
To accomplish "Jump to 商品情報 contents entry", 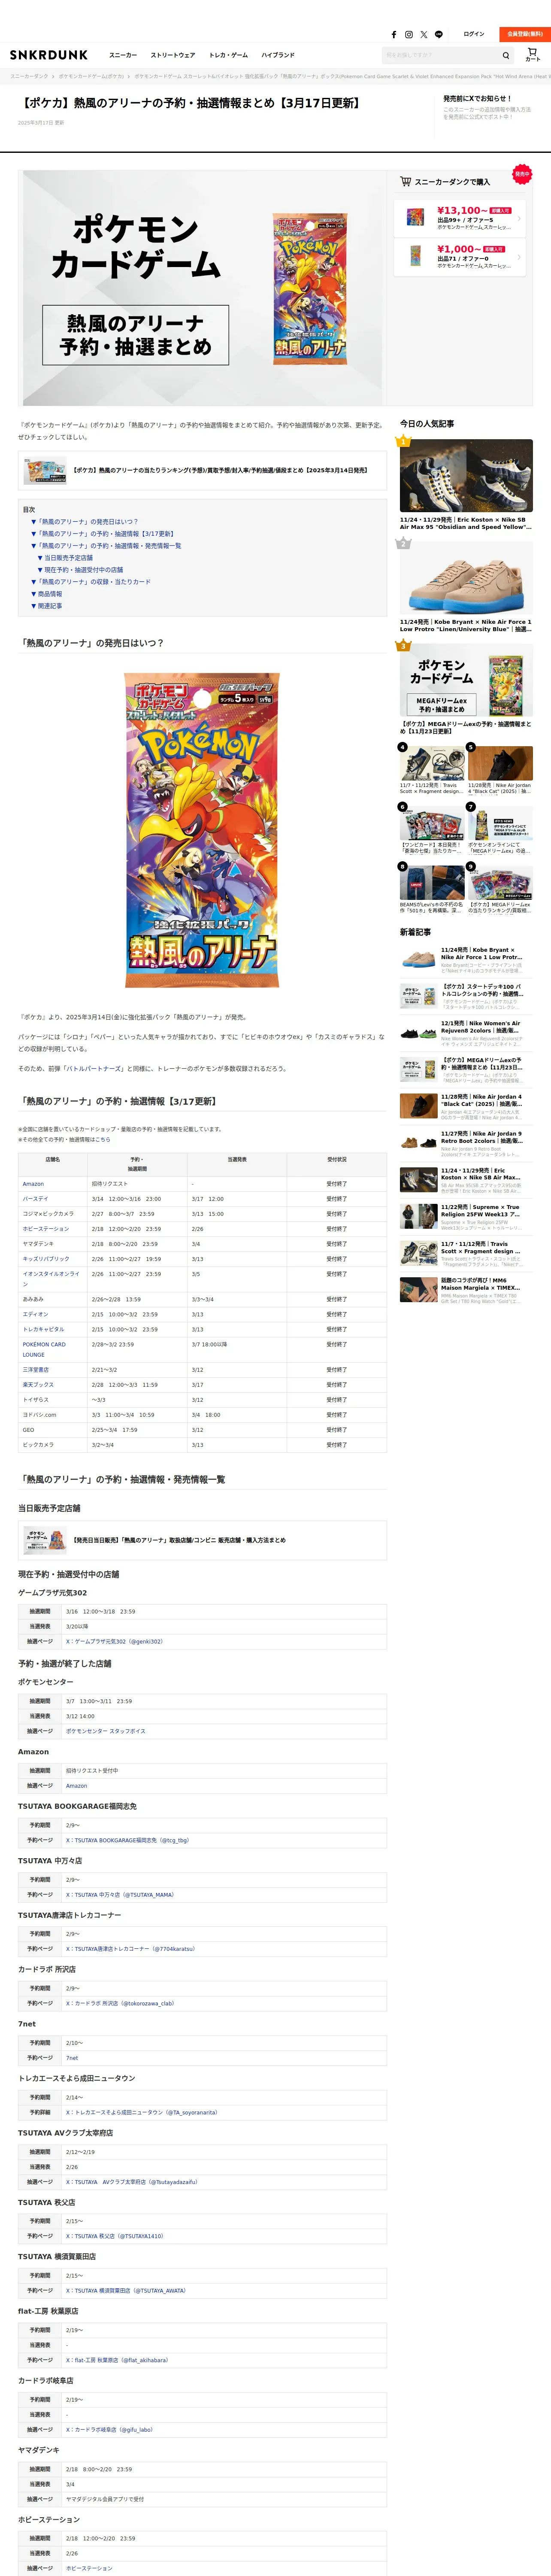I will (46, 594).
